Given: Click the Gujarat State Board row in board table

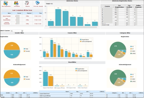Looking at the screenshot, I should 72,94.
